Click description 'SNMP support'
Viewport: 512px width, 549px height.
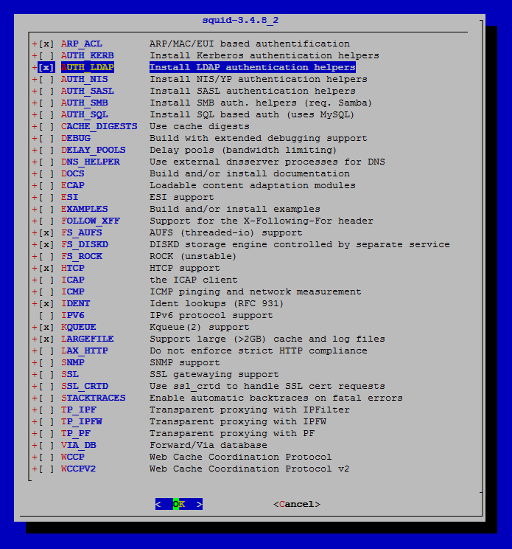coord(184,363)
